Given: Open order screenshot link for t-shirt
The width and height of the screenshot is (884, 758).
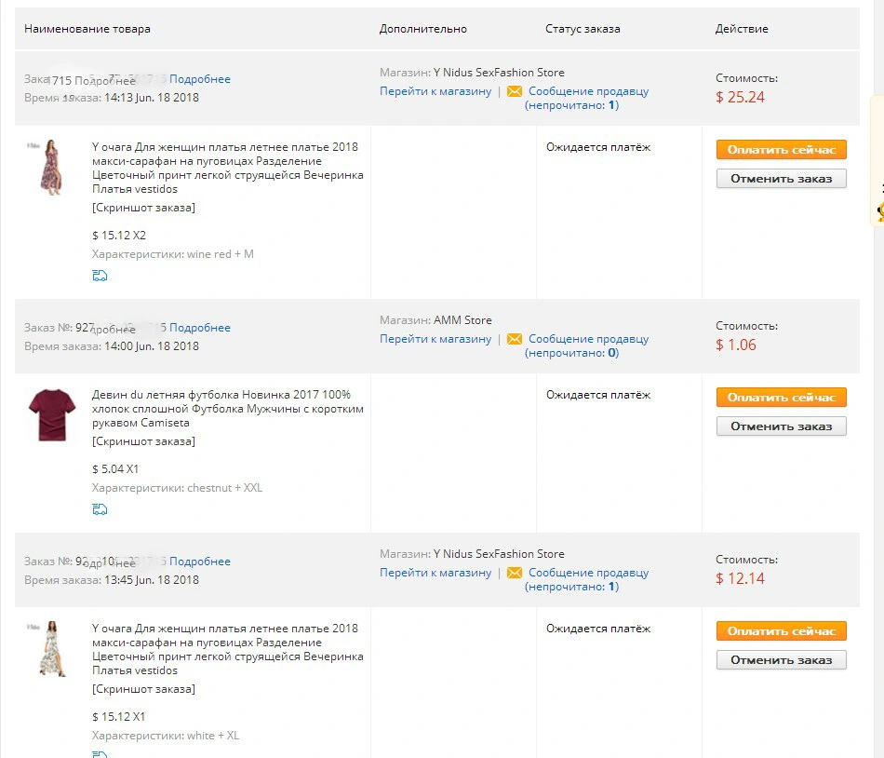Looking at the screenshot, I should click(143, 441).
